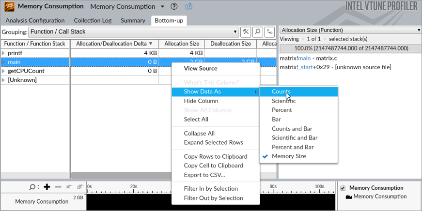Choose Percent and Bar display option

point(293,147)
